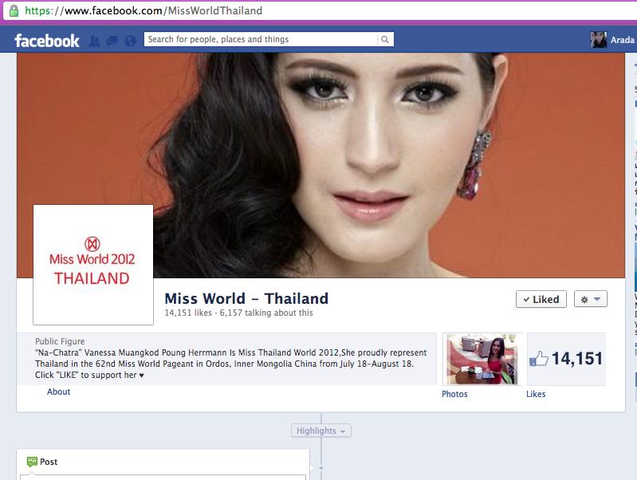The height and width of the screenshot is (480, 637).
Task: Click the Miss World - Thailand page title
Action: point(246,299)
